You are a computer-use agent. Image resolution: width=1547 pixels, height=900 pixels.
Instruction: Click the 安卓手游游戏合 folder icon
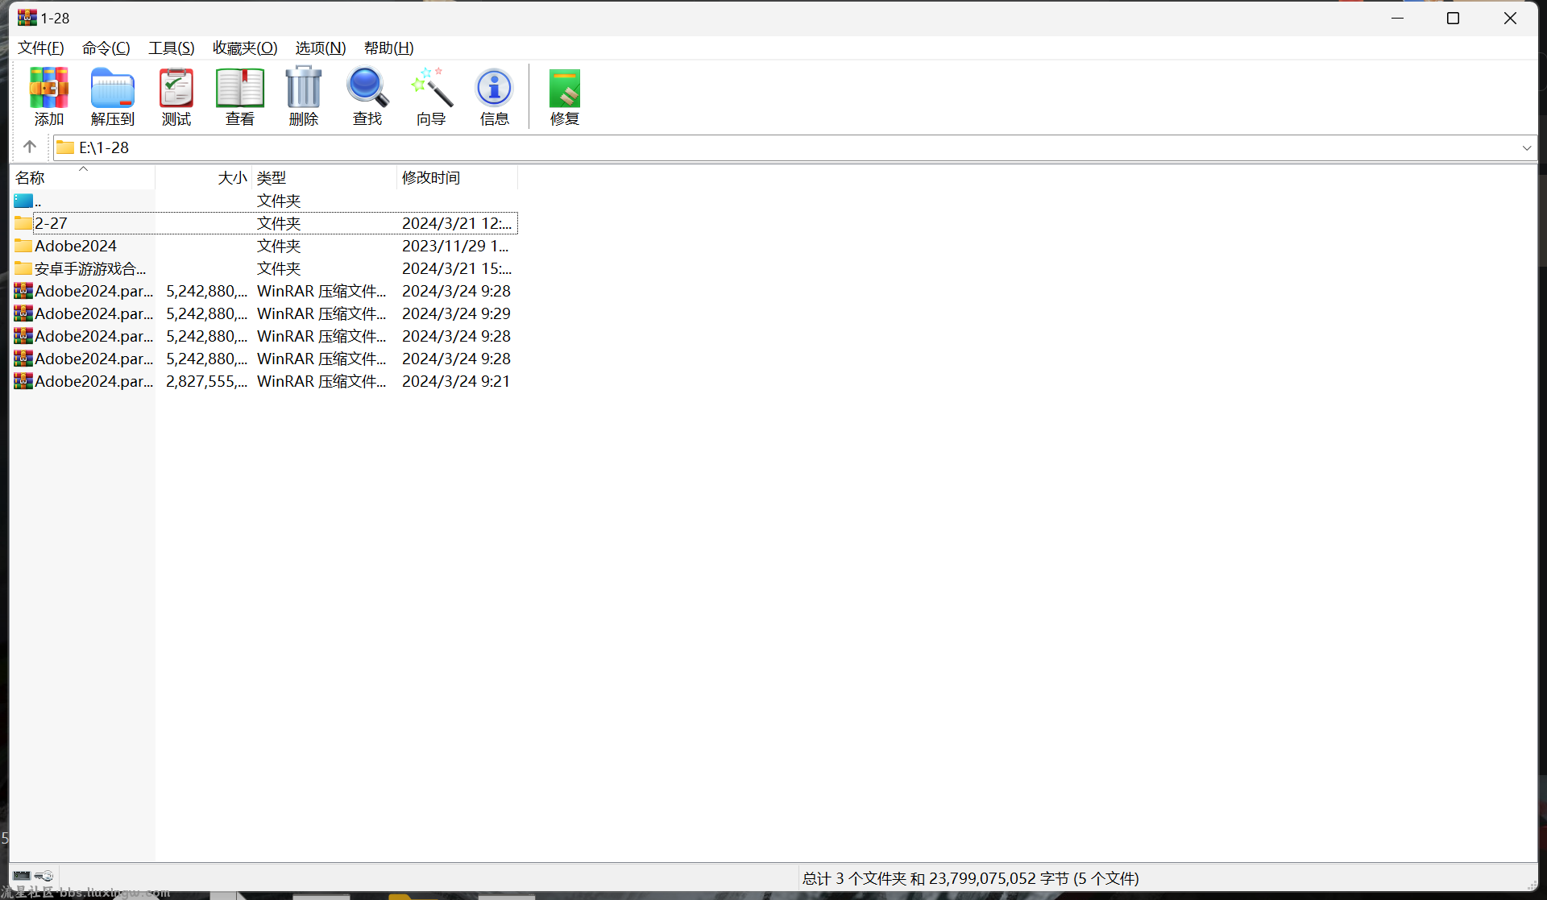point(23,268)
